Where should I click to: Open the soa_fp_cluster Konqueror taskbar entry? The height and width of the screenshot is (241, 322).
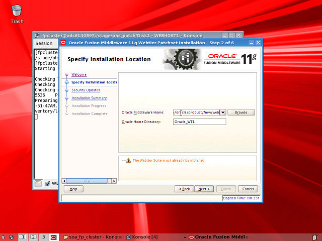[x=94, y=237]
